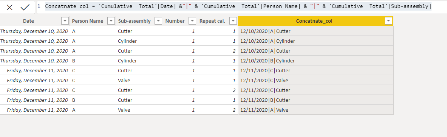Click Person Name B in the Friday Cutter row
447x137 pixels.
93,100
